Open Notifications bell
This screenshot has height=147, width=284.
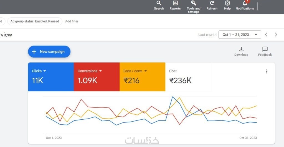pos(245,6)
